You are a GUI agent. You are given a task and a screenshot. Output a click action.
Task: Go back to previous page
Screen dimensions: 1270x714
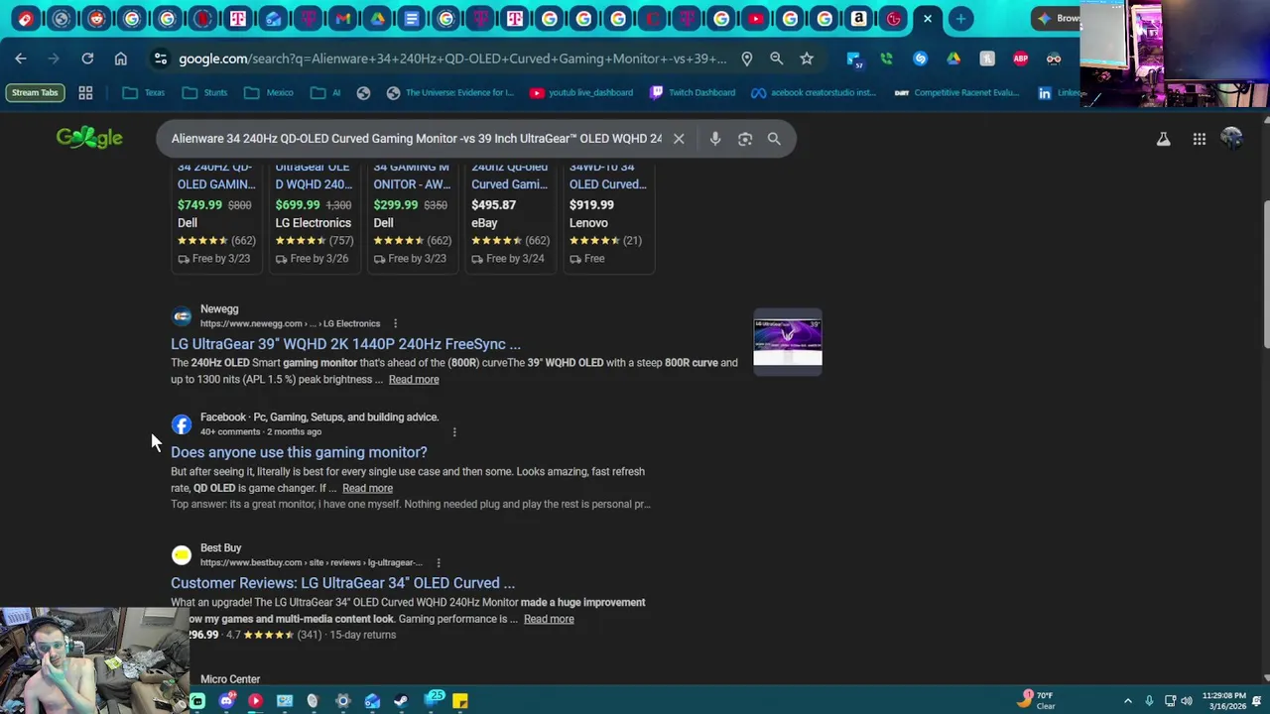coord(21,59)
